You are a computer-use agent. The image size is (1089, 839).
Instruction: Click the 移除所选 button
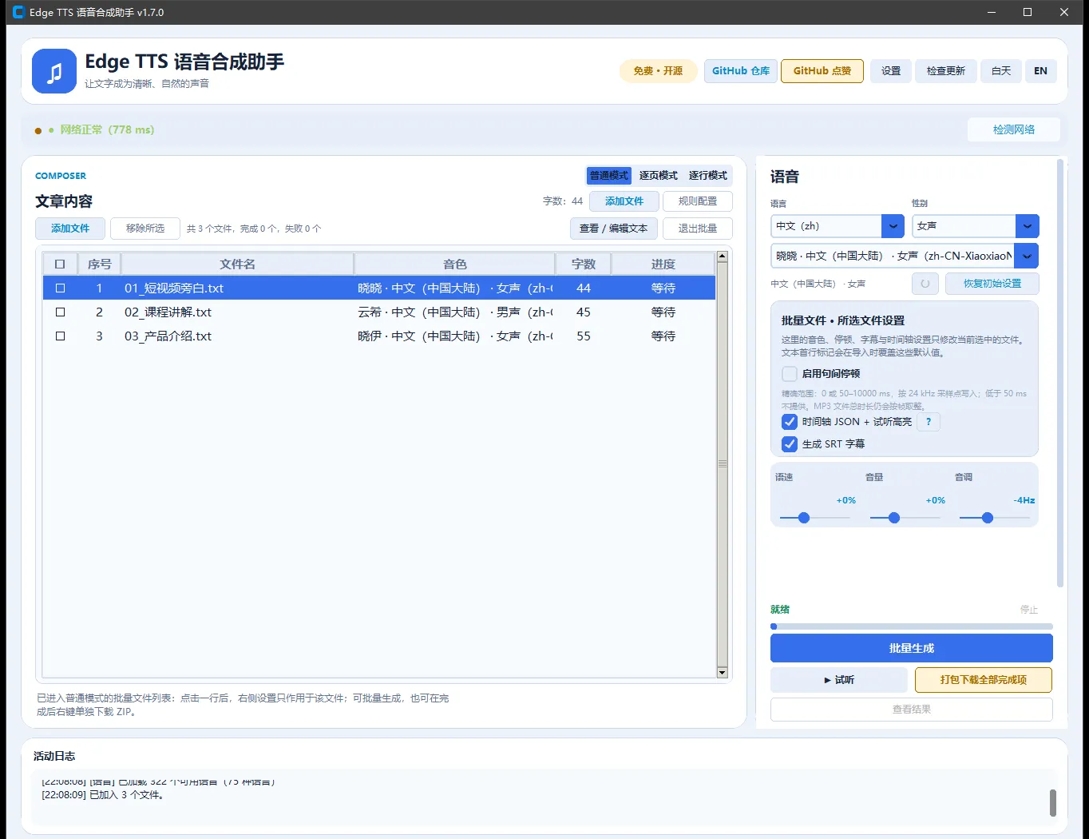pyautogui.click(x=145, y=229)
